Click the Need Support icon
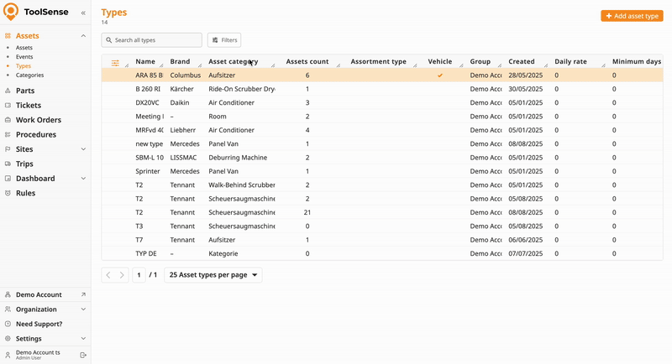 pos(8,324)
